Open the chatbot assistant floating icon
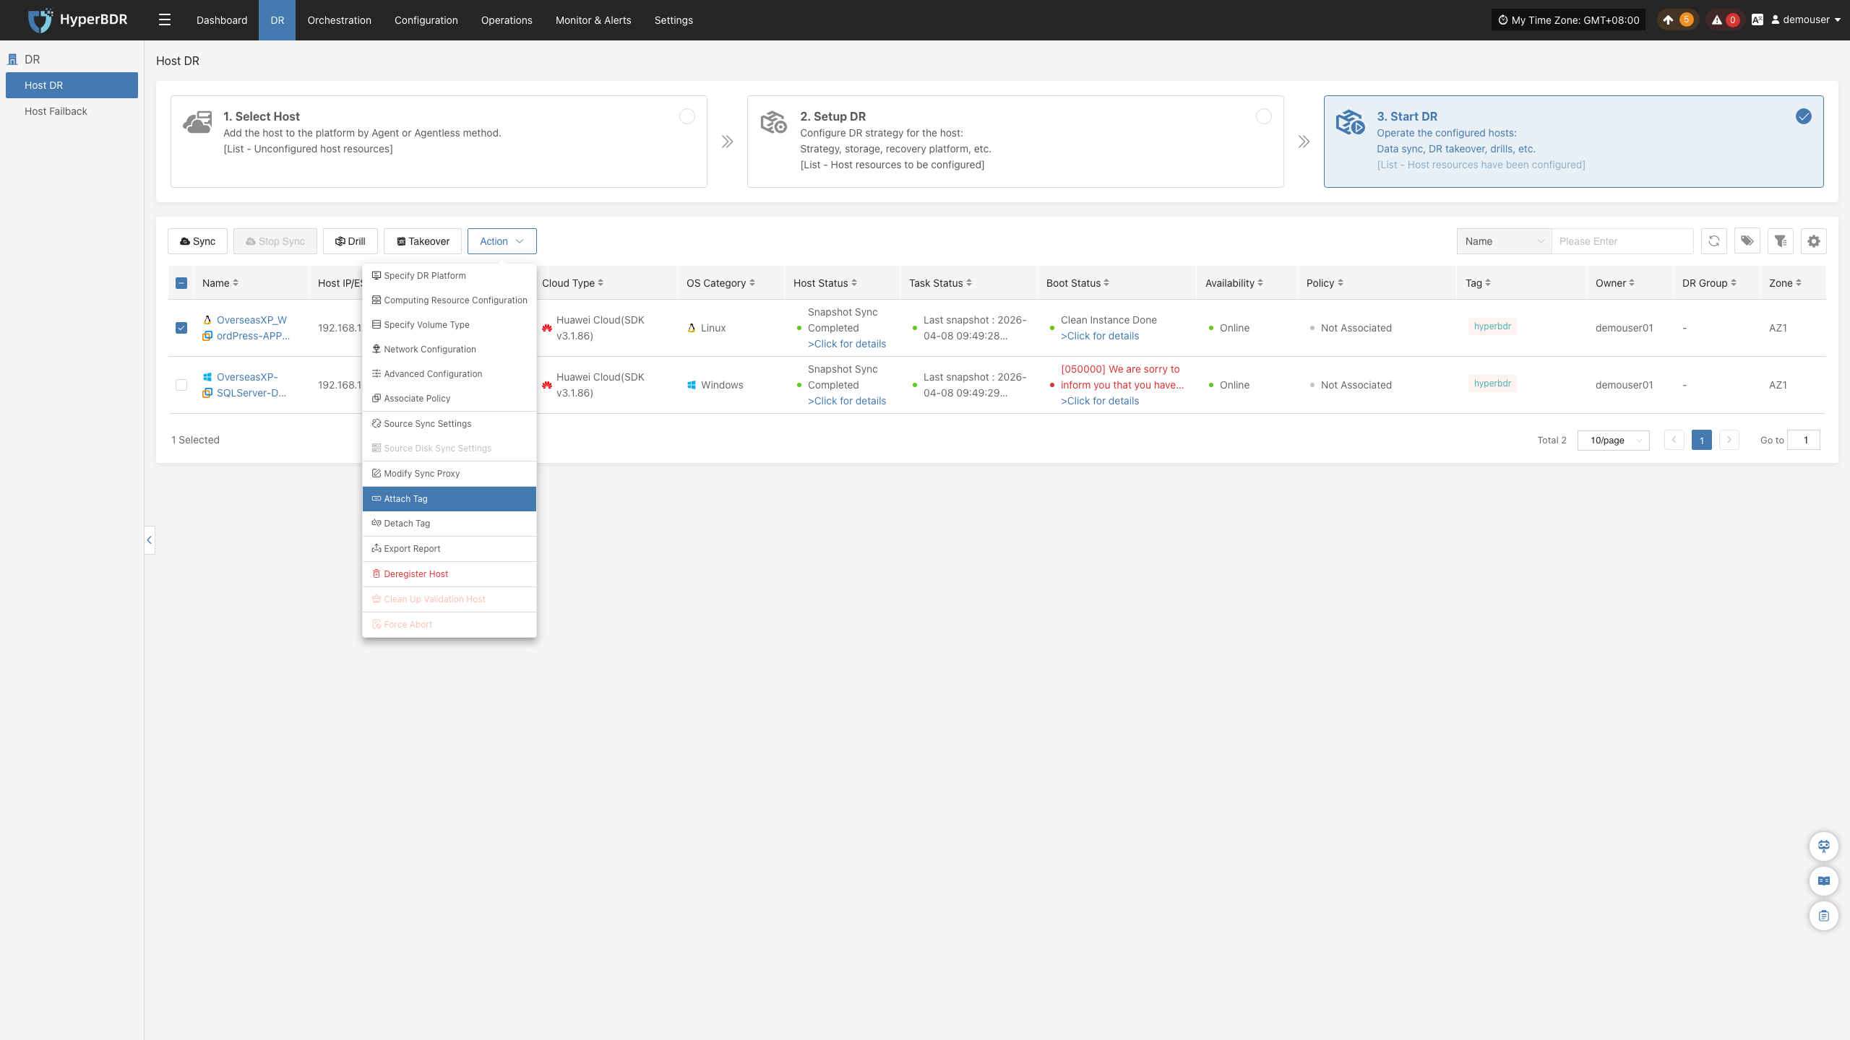Viewport: 1850px width, 1040px height. click(x=1824, y=846)
